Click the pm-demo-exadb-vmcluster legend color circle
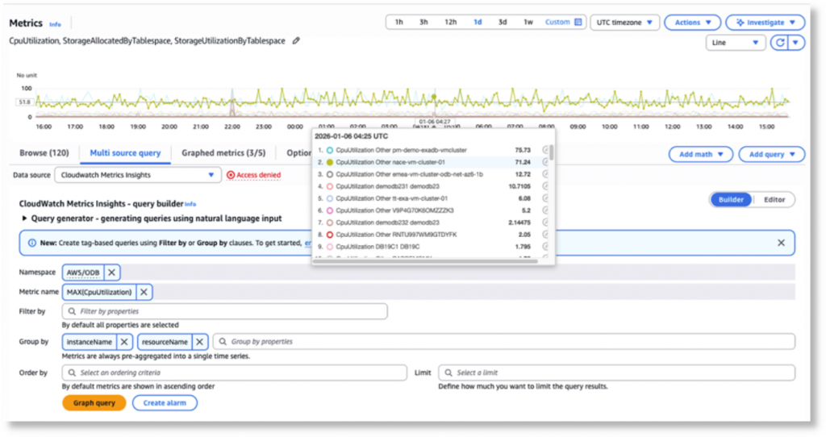Image resolution: width=826 pixels, height=437 pixels. (x=330, y=150)
